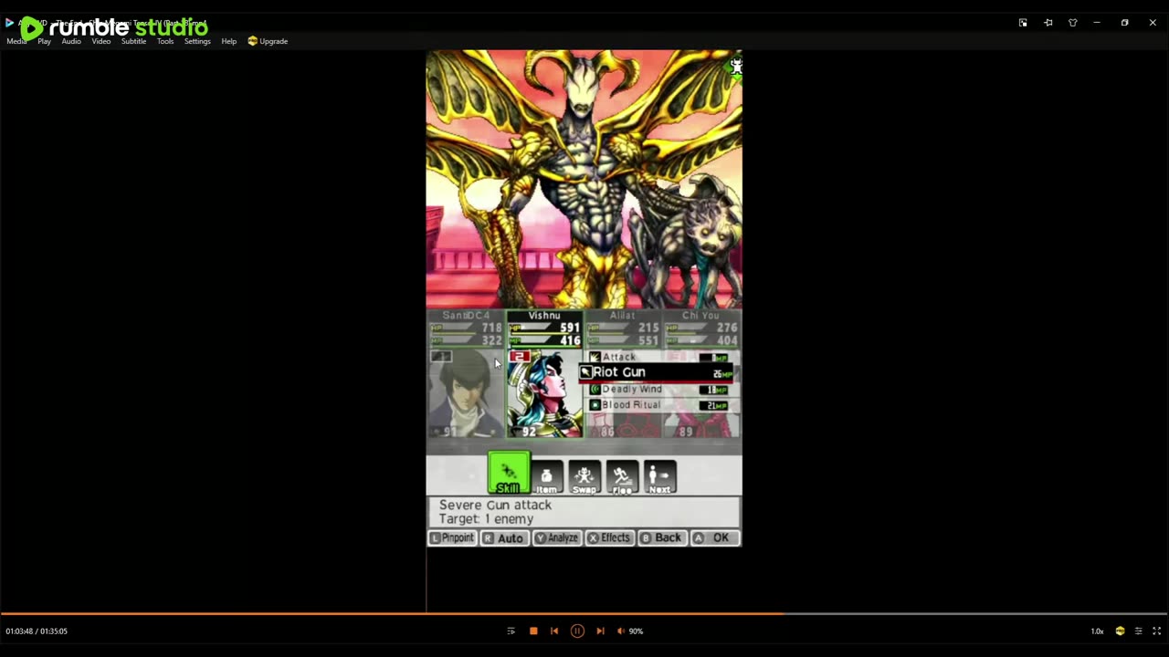1169x657 pixels.
Task: Toggle the playlist panel icon
Action: coord(511,631)
